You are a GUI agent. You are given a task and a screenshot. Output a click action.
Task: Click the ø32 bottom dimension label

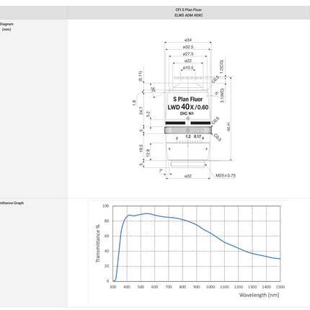[x=188, y=176]
